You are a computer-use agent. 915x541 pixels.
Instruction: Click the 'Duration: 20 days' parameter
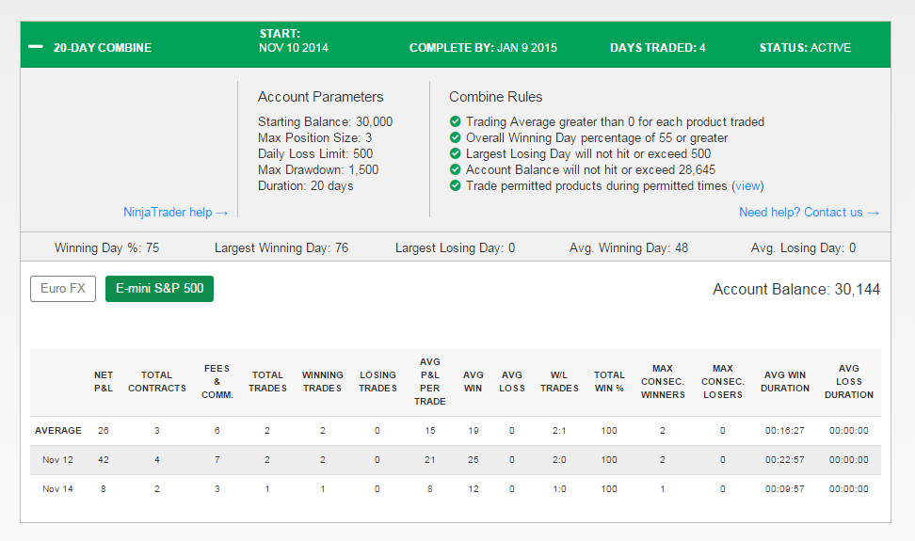tap(305, 186)
